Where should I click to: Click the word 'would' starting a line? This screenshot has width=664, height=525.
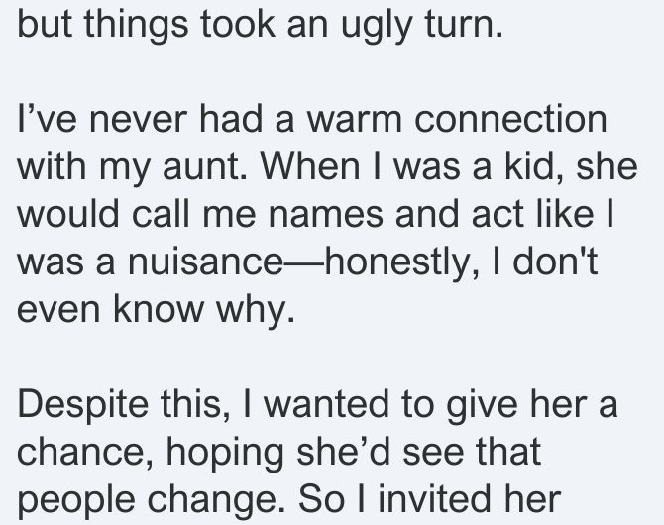point(68,214)
